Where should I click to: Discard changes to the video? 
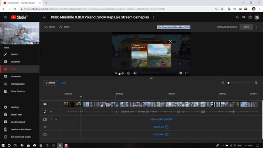click(x=227, y=27)
